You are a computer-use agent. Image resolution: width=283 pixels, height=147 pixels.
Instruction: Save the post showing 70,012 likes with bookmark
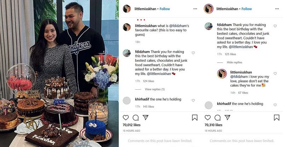[x=195, y=117]
